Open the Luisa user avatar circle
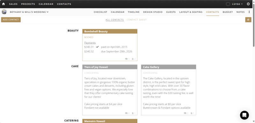Image resolution: width=255 pixels, height=123 pixels. [228, 4]
